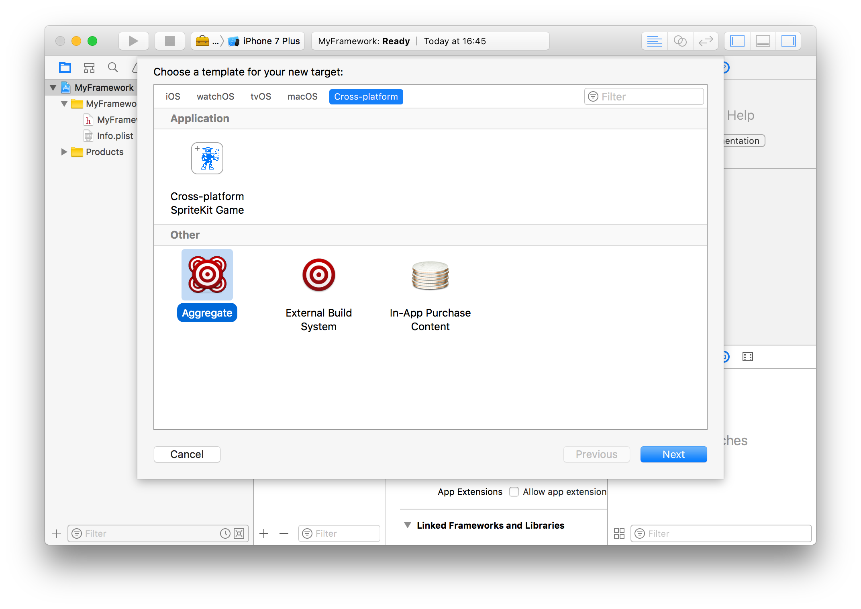Viewport: 861px width, 609px height.
Task: Open the find navigator magnifying glass
Action: point(113,67)
